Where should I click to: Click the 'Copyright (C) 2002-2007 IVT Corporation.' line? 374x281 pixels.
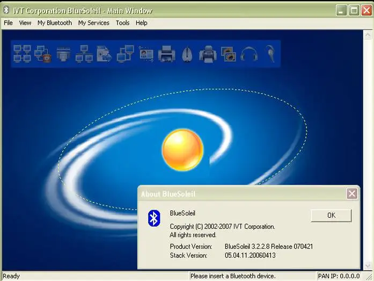[x=222, y=227]
